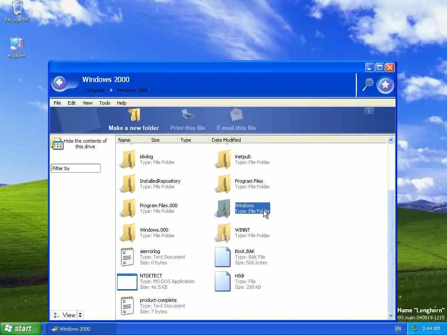Open the Help menu
The width and height of the screenshot is (447, 335).
click(121, 103)
